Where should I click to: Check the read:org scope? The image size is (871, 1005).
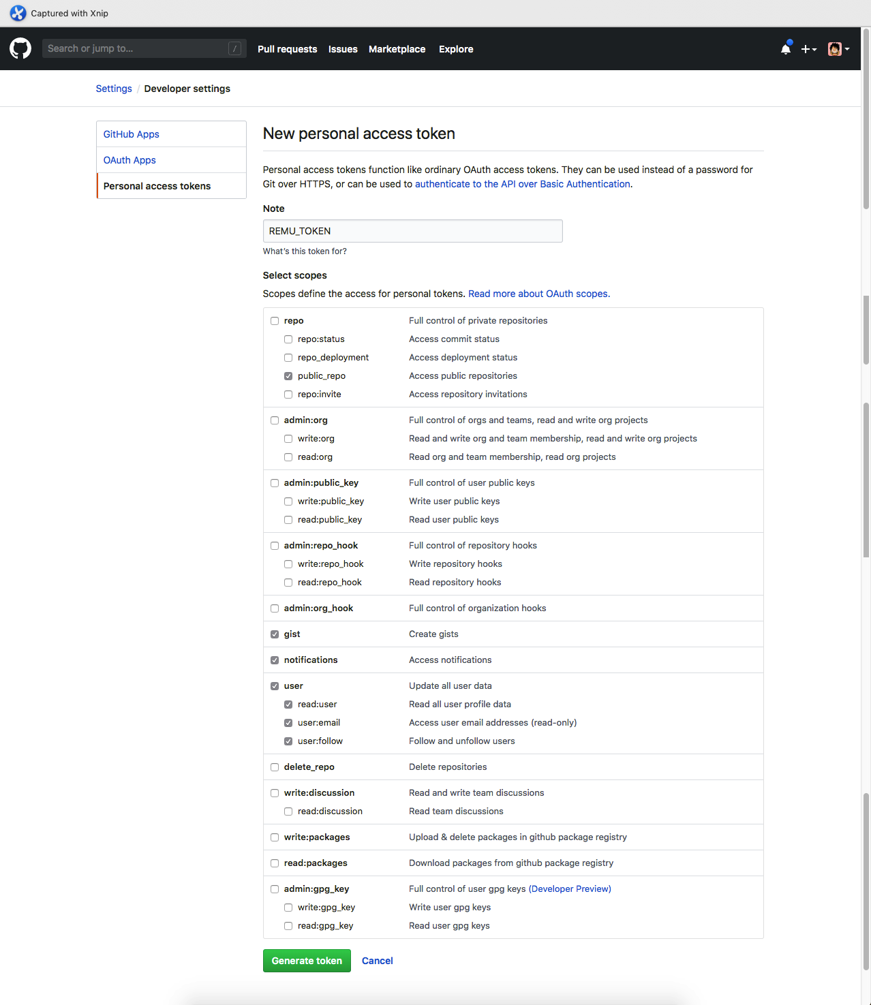pos(288,457)
